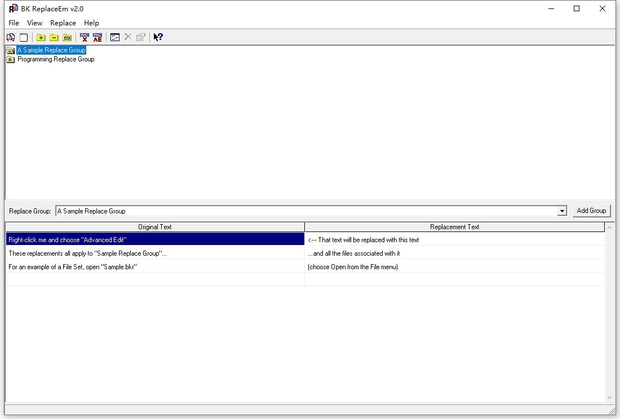Click the Original Text column header
This screenshot has height=419, width=620.
tap(155, 227)
